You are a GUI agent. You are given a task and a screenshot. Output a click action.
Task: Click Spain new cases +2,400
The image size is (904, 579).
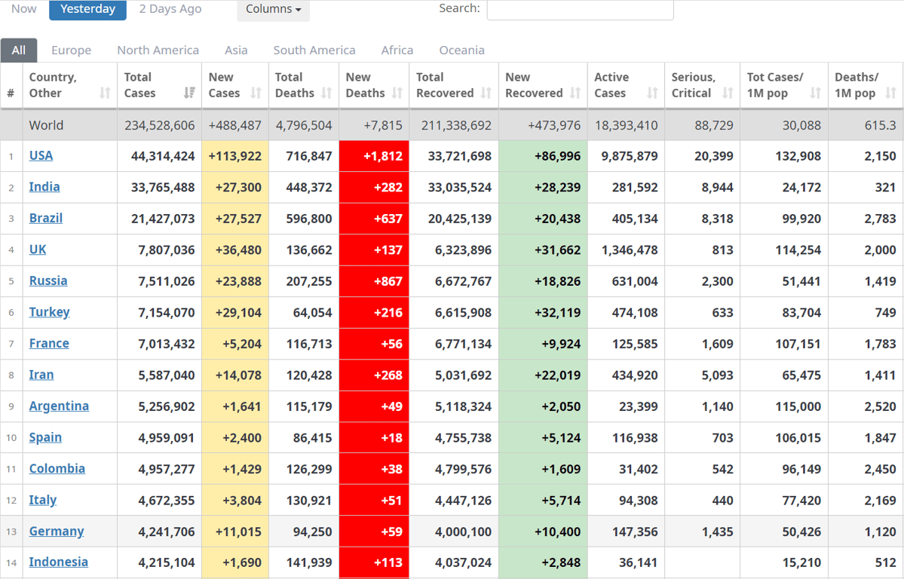[x=235, y=438]
